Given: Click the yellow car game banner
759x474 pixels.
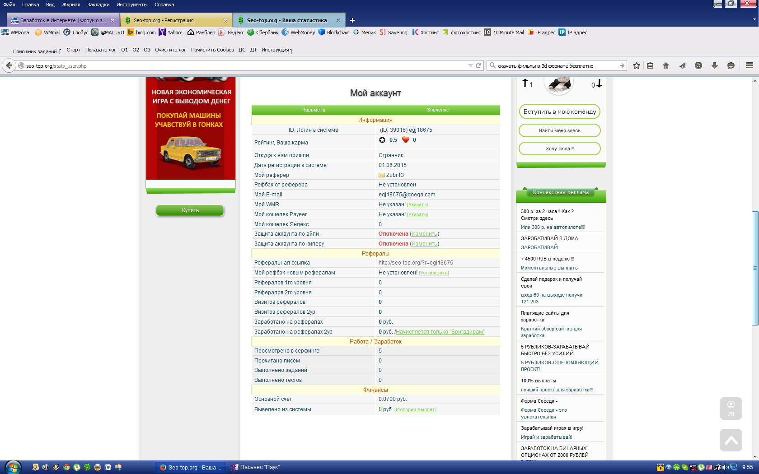Looking at the screenshot, I should click(x=191, y=129).
